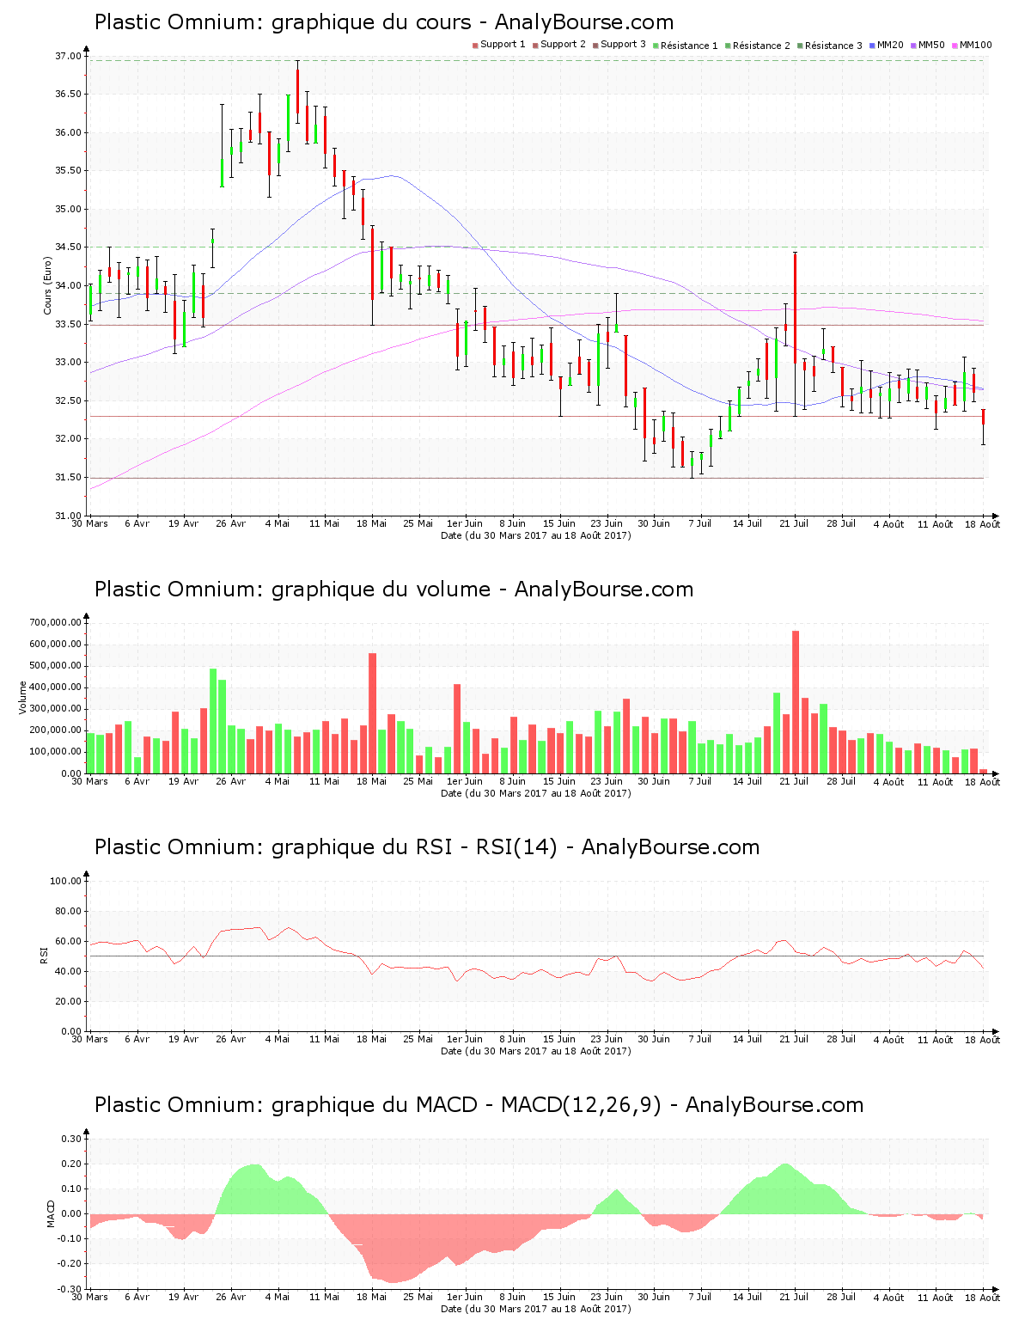Image resolution: width=1031 pixels, height=1332 pixels.
Task: Click the Date range caption under volume chart
Action: [x=535, y=793]
